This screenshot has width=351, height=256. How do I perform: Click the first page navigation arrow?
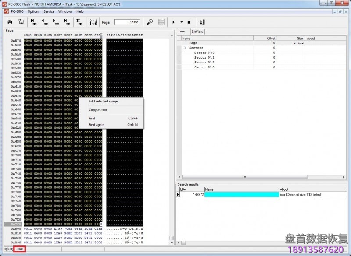coord(34,22)
